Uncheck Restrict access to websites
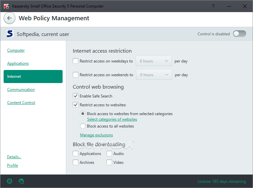253x188 pixels. click(x=75, y=105)
